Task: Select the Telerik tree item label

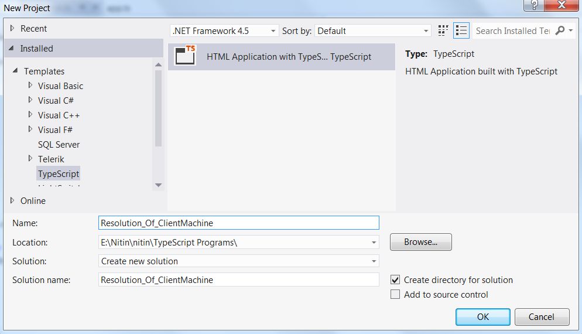Action: click(x=51, y=159)
